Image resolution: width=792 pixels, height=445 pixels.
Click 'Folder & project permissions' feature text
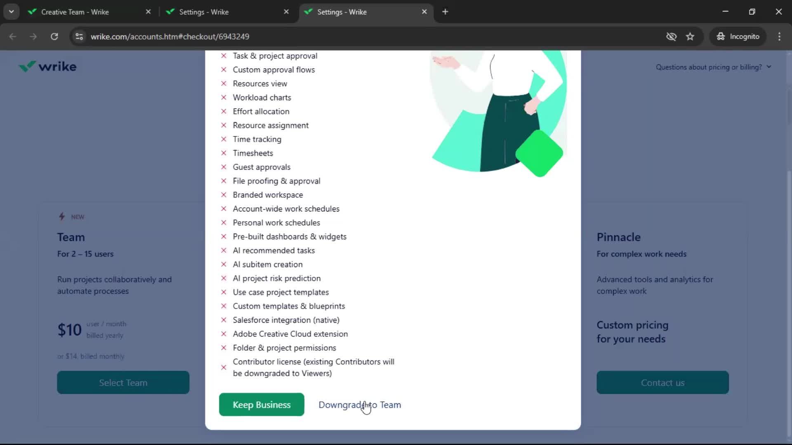[285, 348]
